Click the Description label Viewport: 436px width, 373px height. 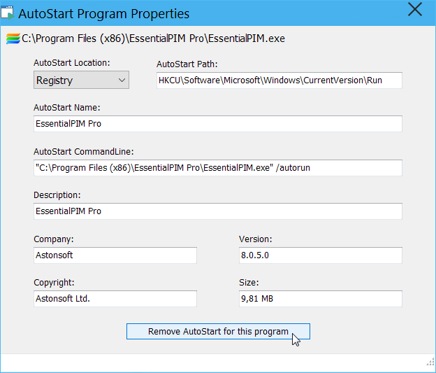57,195
